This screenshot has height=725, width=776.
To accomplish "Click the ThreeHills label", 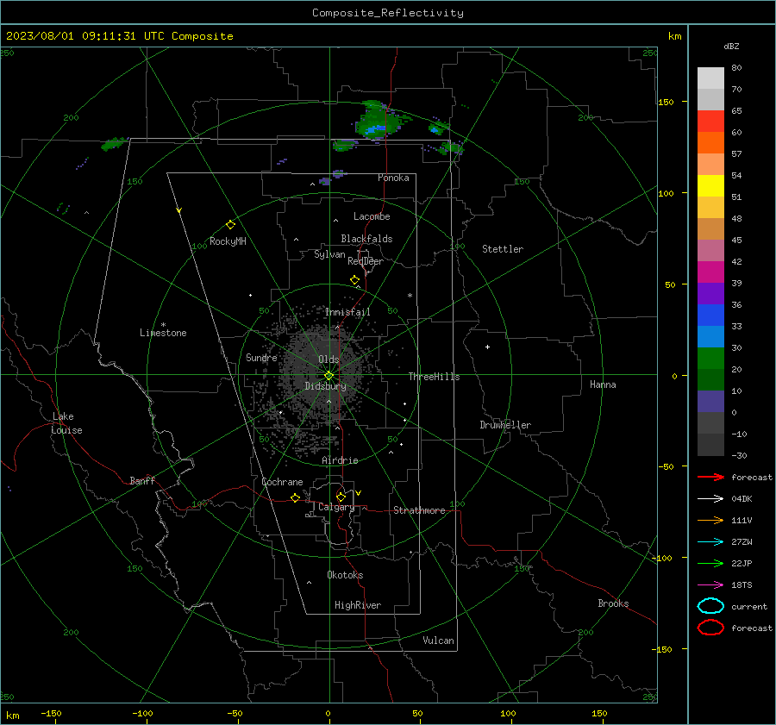I will pos(434,377).
